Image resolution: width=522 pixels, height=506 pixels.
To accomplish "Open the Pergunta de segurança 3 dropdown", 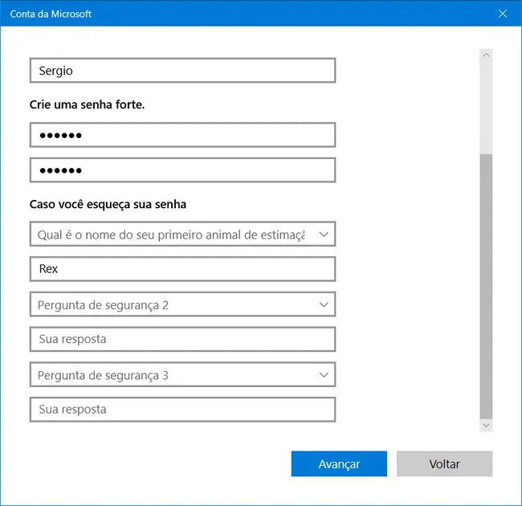I will pyautogui.click(x=182, y=374).
